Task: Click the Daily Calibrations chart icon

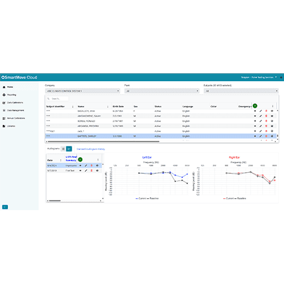Action: (x=4, y=103)
